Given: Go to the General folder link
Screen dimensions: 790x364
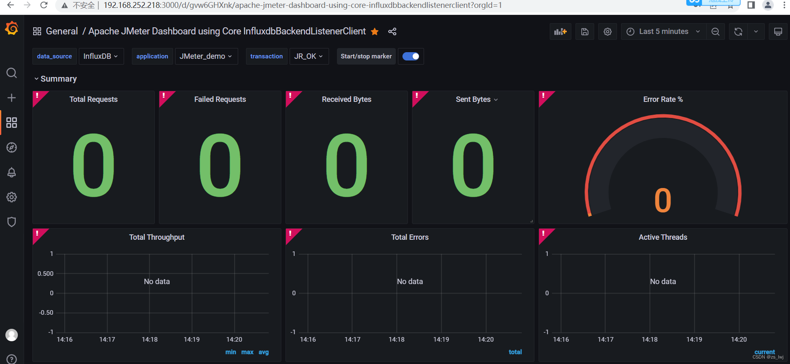Looking at the screenshot, I should pos(62,31).
